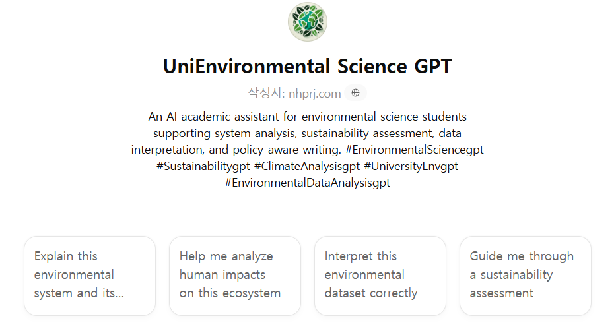Click the #Sustainabilitygpt hashtag
The width and height of the screenshot is (616, 331).
pos(203,166)
